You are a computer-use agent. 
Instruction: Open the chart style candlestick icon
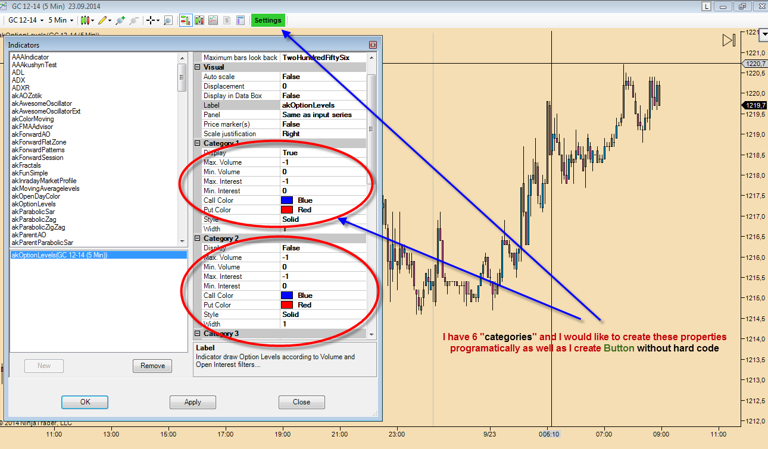click(x=84, y=20)
